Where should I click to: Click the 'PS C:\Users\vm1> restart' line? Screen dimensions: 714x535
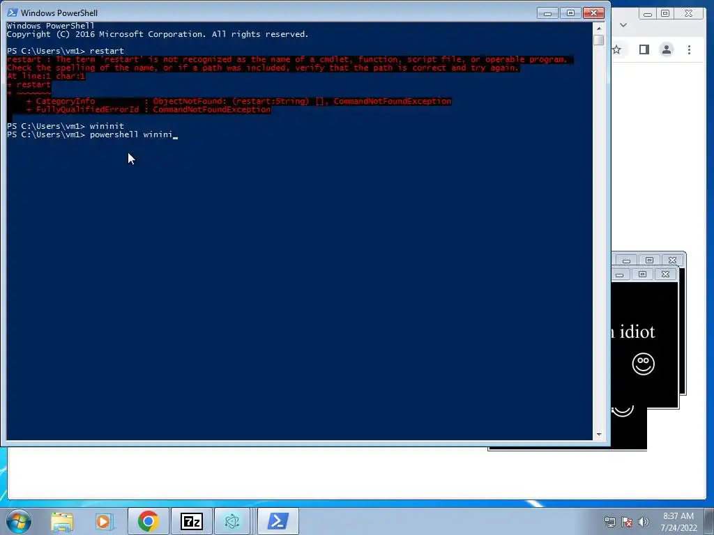65,51
